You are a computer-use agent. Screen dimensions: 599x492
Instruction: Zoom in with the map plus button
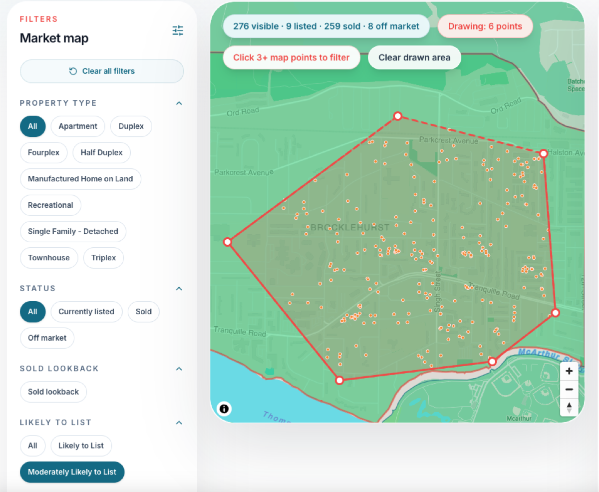pos(569,371)
